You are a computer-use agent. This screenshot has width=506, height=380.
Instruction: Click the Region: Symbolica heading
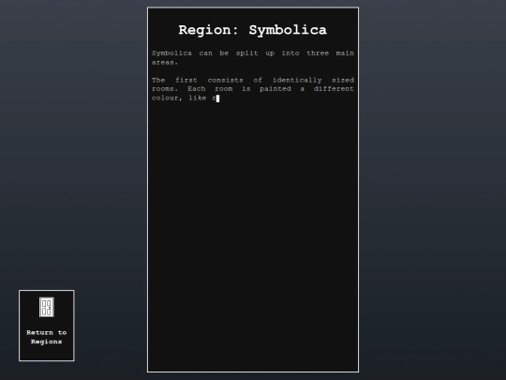253,30
